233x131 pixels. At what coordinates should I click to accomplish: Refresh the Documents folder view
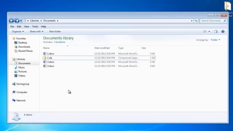tap(196, 21)
